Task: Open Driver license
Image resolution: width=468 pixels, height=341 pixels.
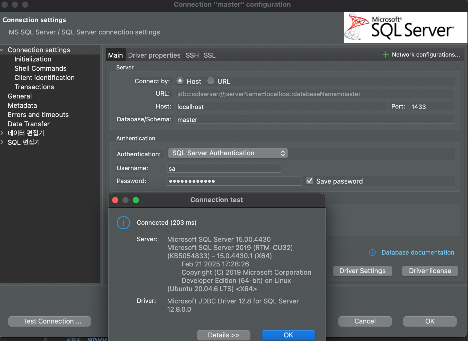Action: pyautogui.click(x=430, y=271)
